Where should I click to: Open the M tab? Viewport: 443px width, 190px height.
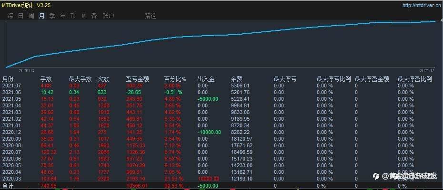pyautogui.click(x=84, y=16)
